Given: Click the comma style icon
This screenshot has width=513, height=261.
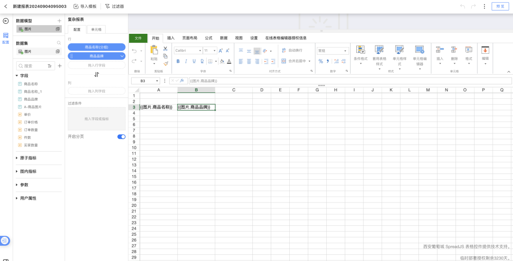Looking at the screenshot, I should click(x=328, y=61).
